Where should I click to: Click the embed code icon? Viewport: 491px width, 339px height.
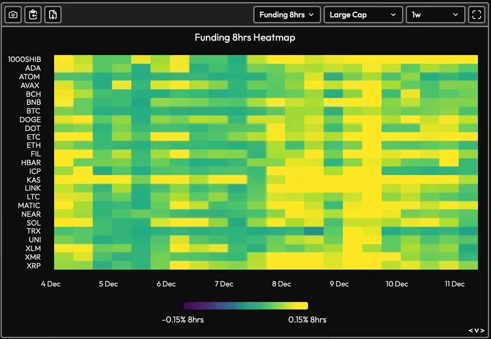point(476,331)
